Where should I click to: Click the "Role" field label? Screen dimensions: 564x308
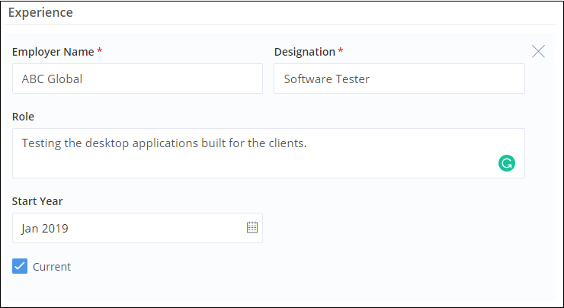click(24, 117)
